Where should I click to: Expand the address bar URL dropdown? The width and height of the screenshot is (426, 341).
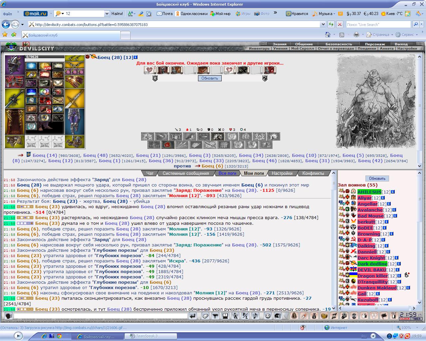click(x=323, y=24)
